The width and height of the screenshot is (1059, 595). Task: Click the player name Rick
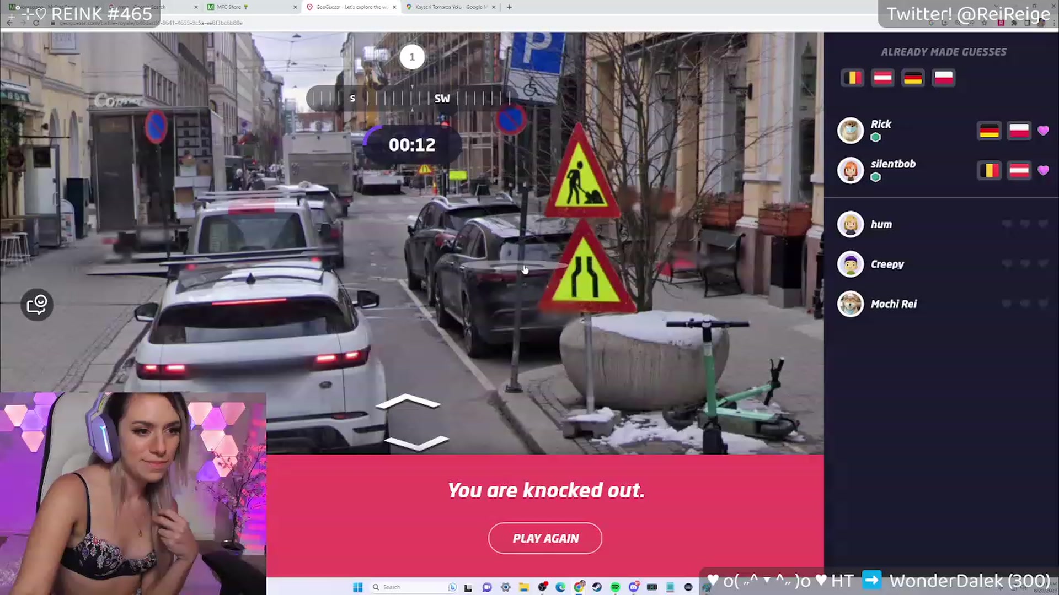click(881, 124)
